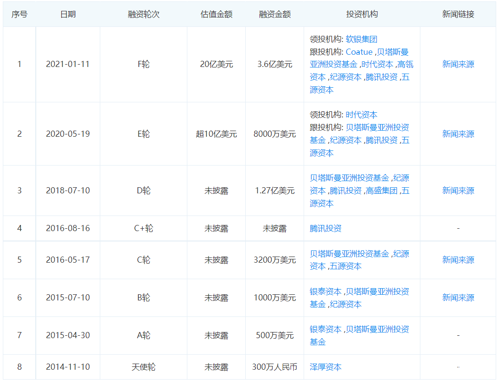The width and height of the screenshot is (499, 382).
Task: Click 五源资本 in the C轮 row
Action: tap(346, 266)
